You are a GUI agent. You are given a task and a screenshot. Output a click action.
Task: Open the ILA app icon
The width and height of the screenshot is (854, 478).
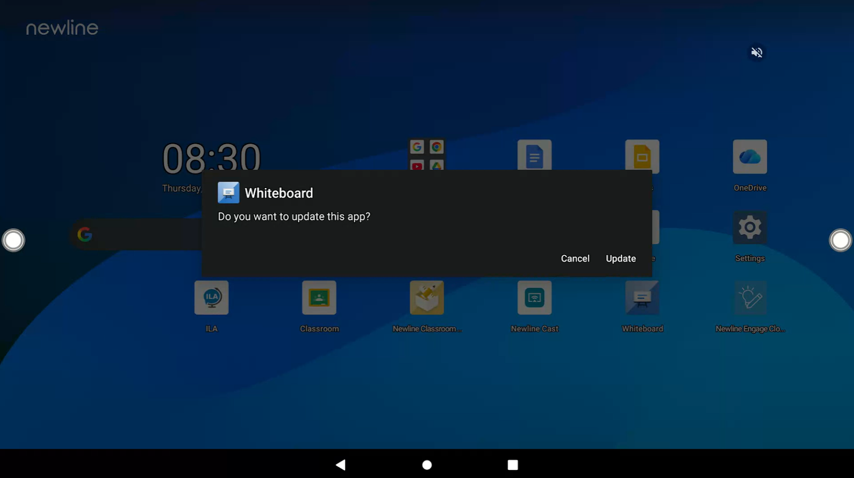[x=211, y=297]
